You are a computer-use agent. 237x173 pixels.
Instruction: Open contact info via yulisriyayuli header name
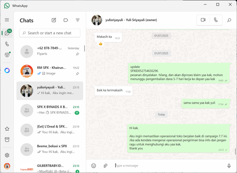click(x=131, y=20)
